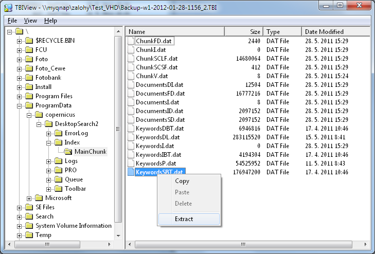Click the Program Files folder icon
This screenshot has height=254, width=375.
tap(29, 96)
